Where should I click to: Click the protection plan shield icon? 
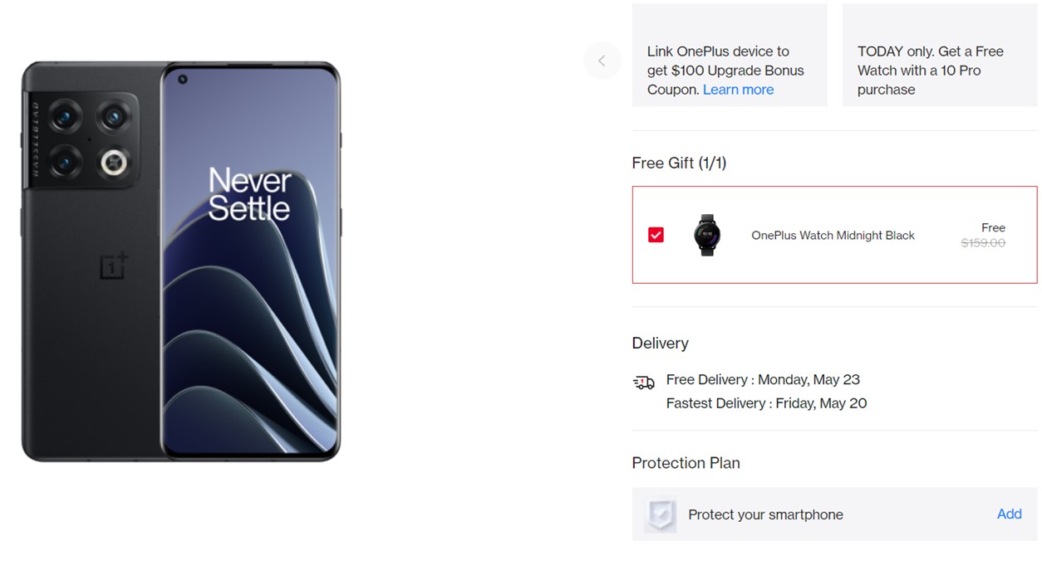661,515
